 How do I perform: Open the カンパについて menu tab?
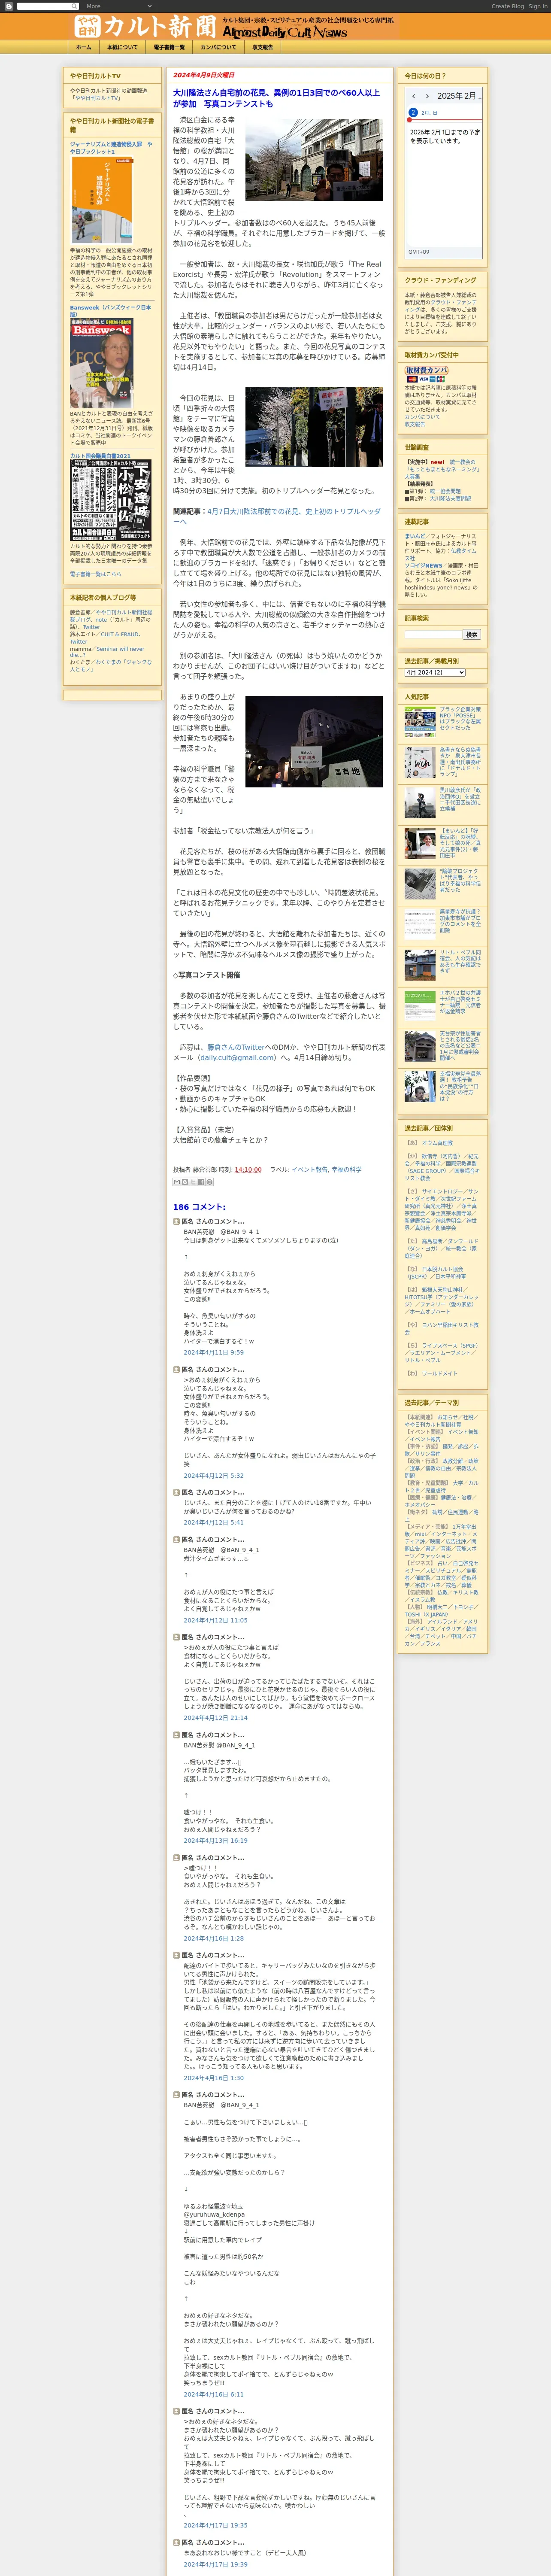click(x=218, y=47)
